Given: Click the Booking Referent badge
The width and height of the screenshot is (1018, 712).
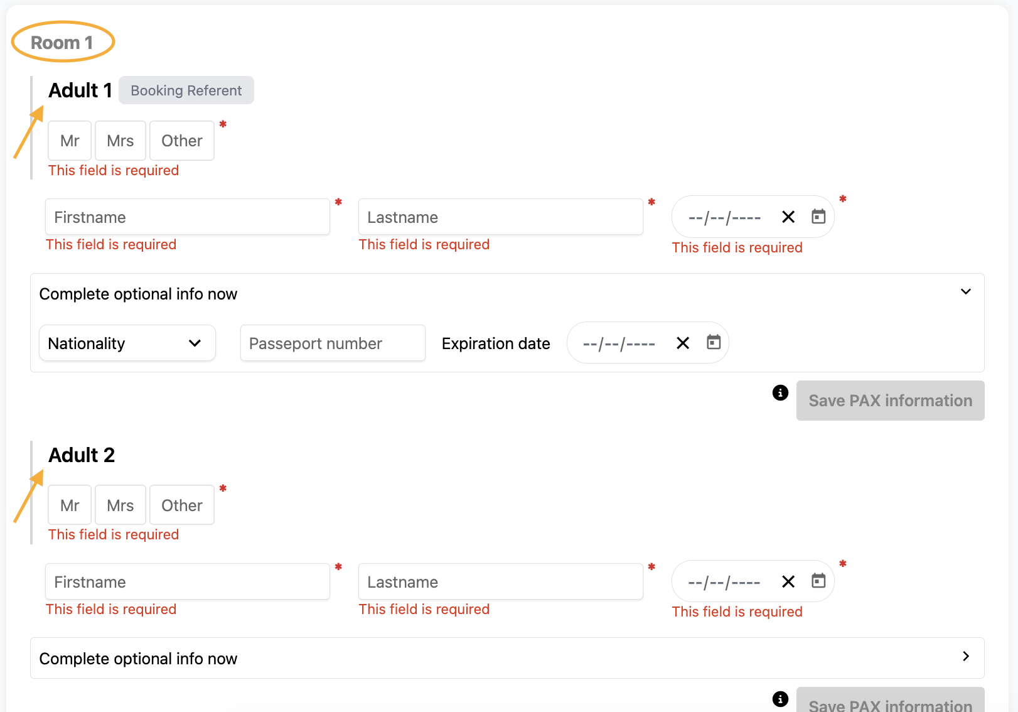Looking at the screenshot, I should pyautogui.click(x=186, y=90).
